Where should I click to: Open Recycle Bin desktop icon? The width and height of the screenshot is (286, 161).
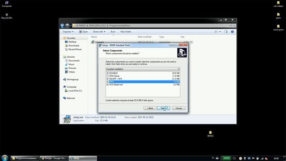point(7,16)
